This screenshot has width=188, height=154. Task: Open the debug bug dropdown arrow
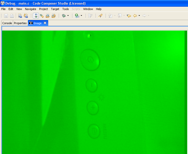tap(68, 16)
